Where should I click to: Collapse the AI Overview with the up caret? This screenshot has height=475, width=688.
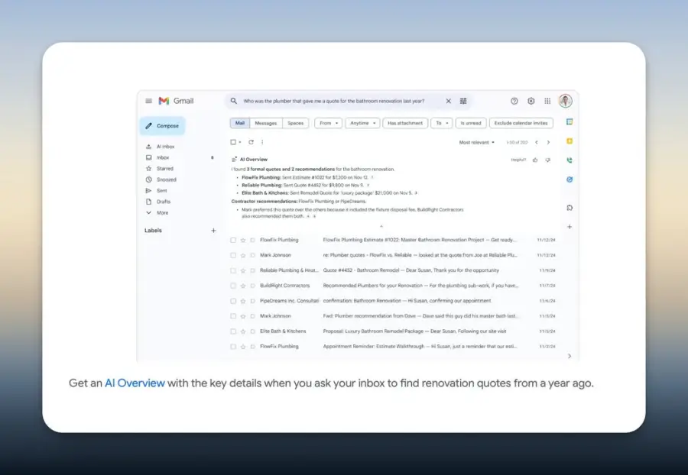coord(381,227)
